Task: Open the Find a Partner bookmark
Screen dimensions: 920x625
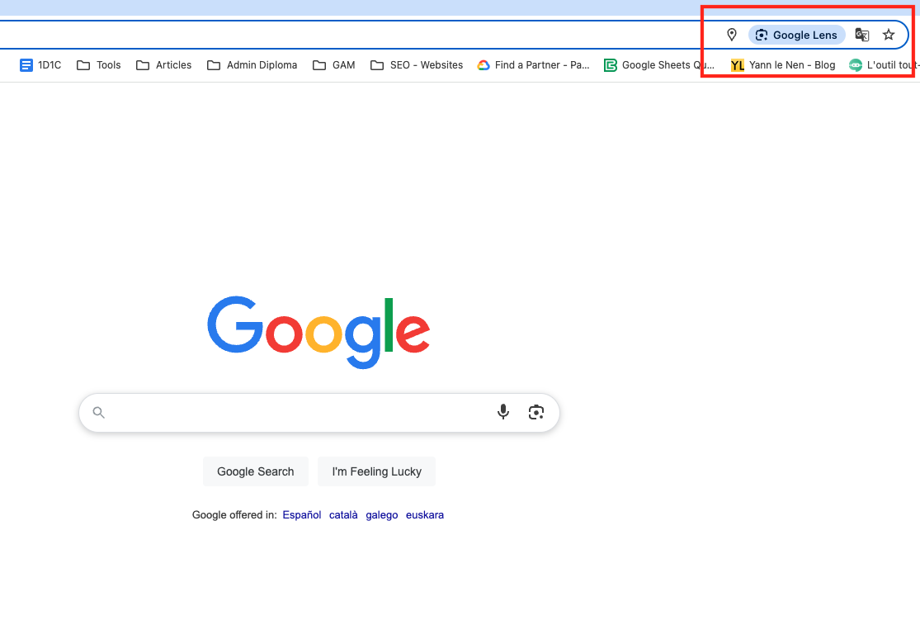Action: coord(534,65)
